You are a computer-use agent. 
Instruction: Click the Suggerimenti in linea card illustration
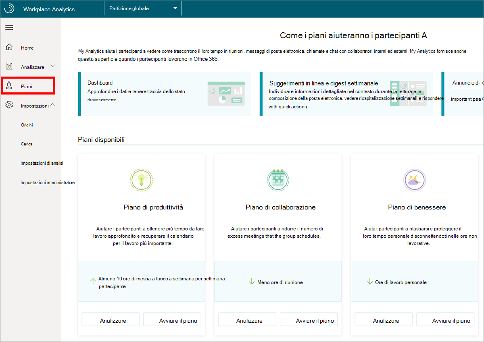pos(408,93)
